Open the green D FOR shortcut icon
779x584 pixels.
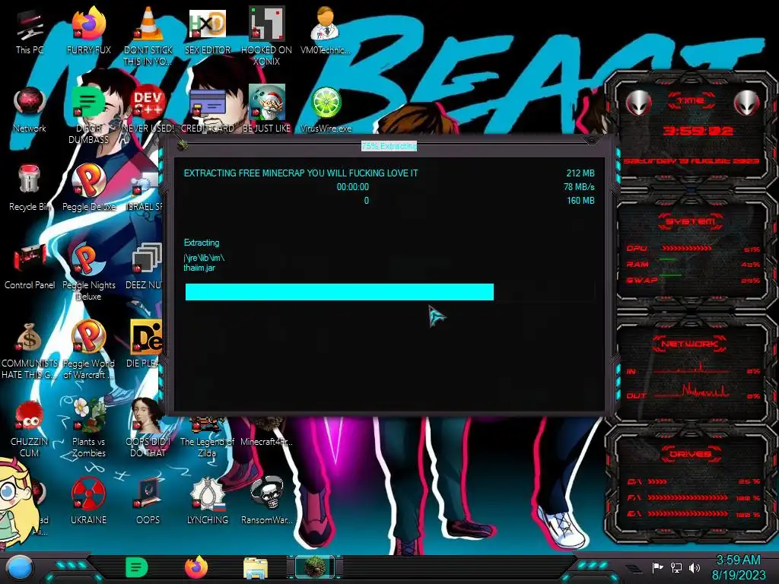88,114
